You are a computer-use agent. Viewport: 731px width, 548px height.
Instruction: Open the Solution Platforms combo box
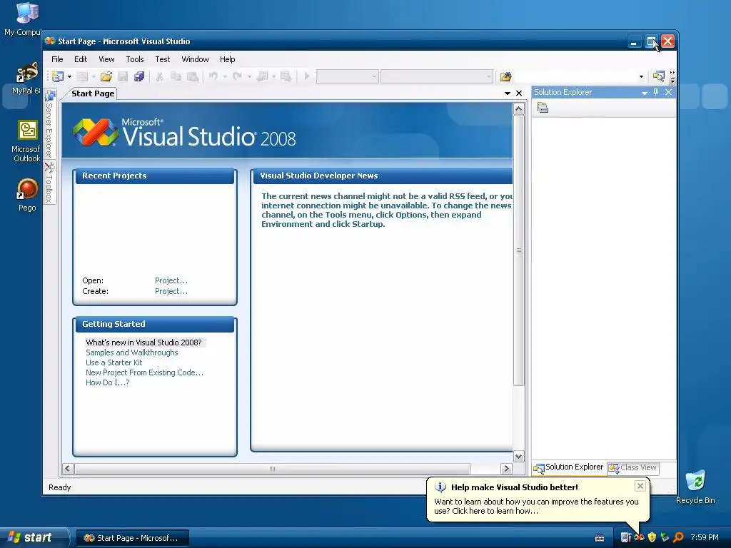click(x=436, y=76)
